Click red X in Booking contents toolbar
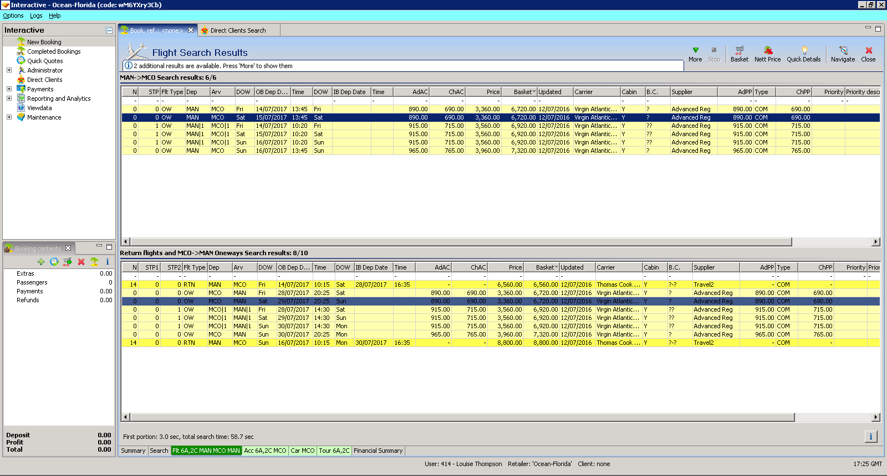 (81, 262)
